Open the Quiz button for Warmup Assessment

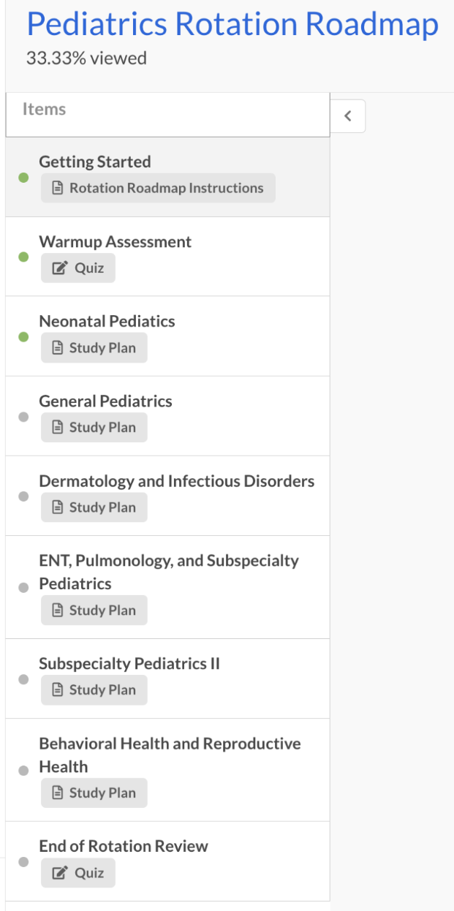click(77, 268)
